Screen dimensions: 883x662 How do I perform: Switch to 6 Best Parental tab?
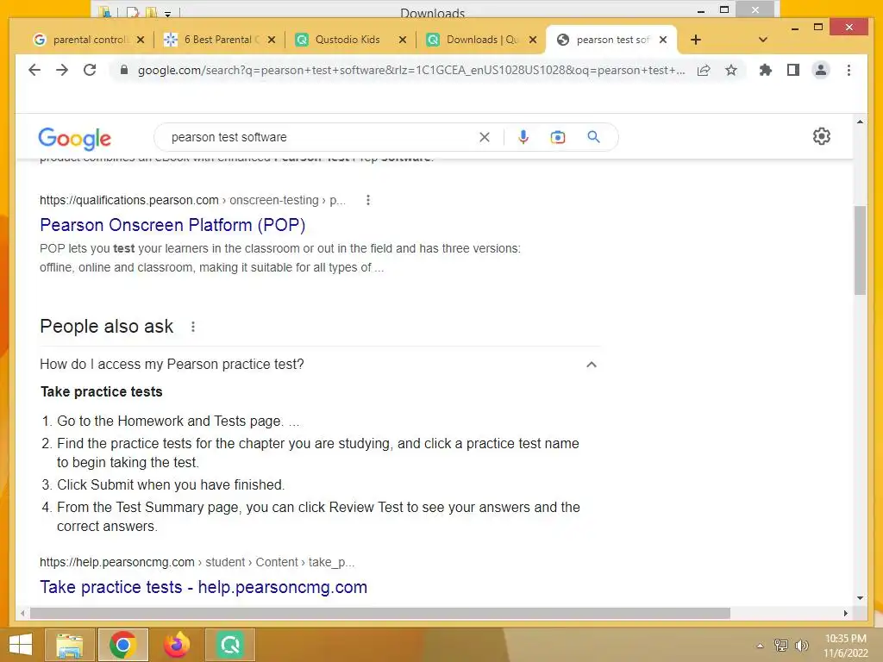coord(216,40)
